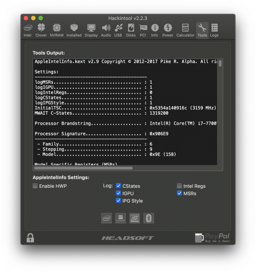Viewport: 256px width, 272px height.
Task: Switch to the Disks section
Action: 131,30
